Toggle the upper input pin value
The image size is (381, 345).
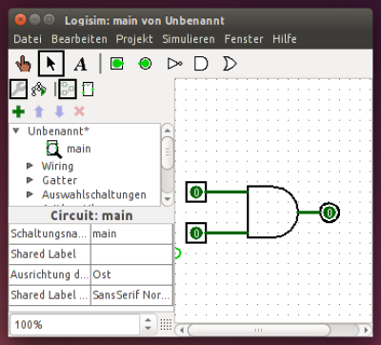196,192
